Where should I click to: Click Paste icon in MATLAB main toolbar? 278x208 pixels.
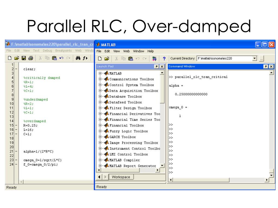tap(131, 58)
